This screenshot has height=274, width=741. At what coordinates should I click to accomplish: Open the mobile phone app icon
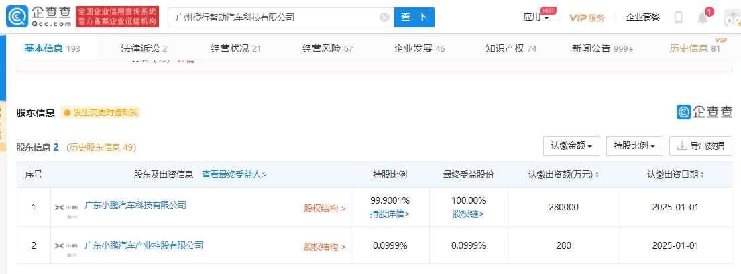pos(679,18)
